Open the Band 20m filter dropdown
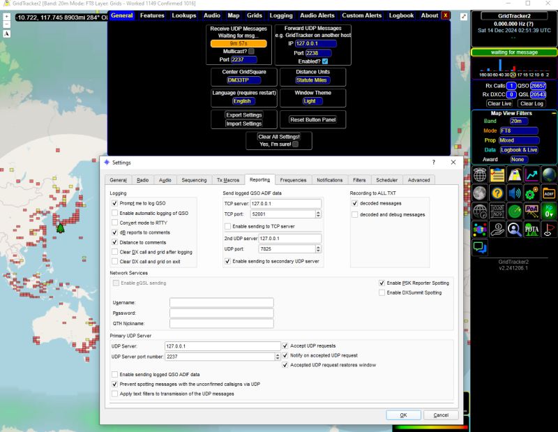Viewport: 558px width, 432px height. 518,121
